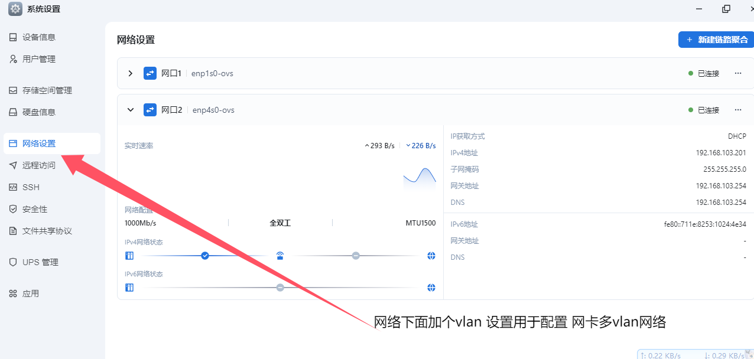Open UPS 管理 page
Image resolution: width=754 pixels, height=359 pixels.
tap(52, 262)
